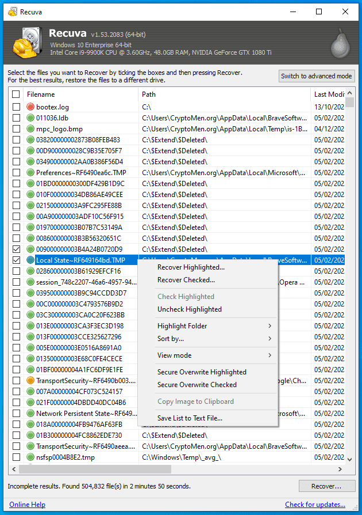Tick the checkbox for bootex.log
Image resolution: width=362 pixels, height=515 pixels.
tap(16, 107)
